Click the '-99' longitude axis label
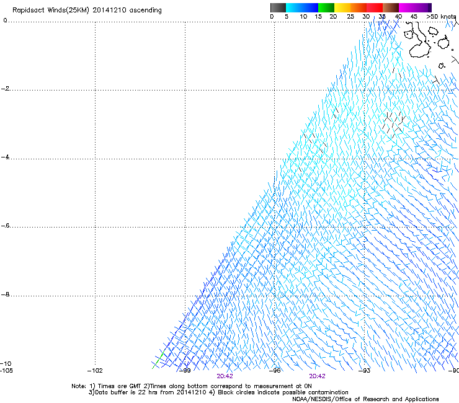Image resolution: width=459 pixels, height=403 pixels. click(185, 371)
